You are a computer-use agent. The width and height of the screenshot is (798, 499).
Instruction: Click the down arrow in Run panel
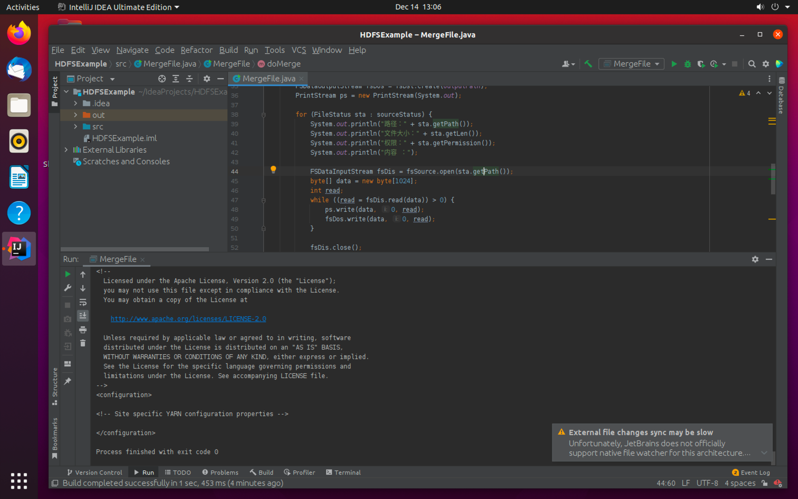(x=83, y=288)
